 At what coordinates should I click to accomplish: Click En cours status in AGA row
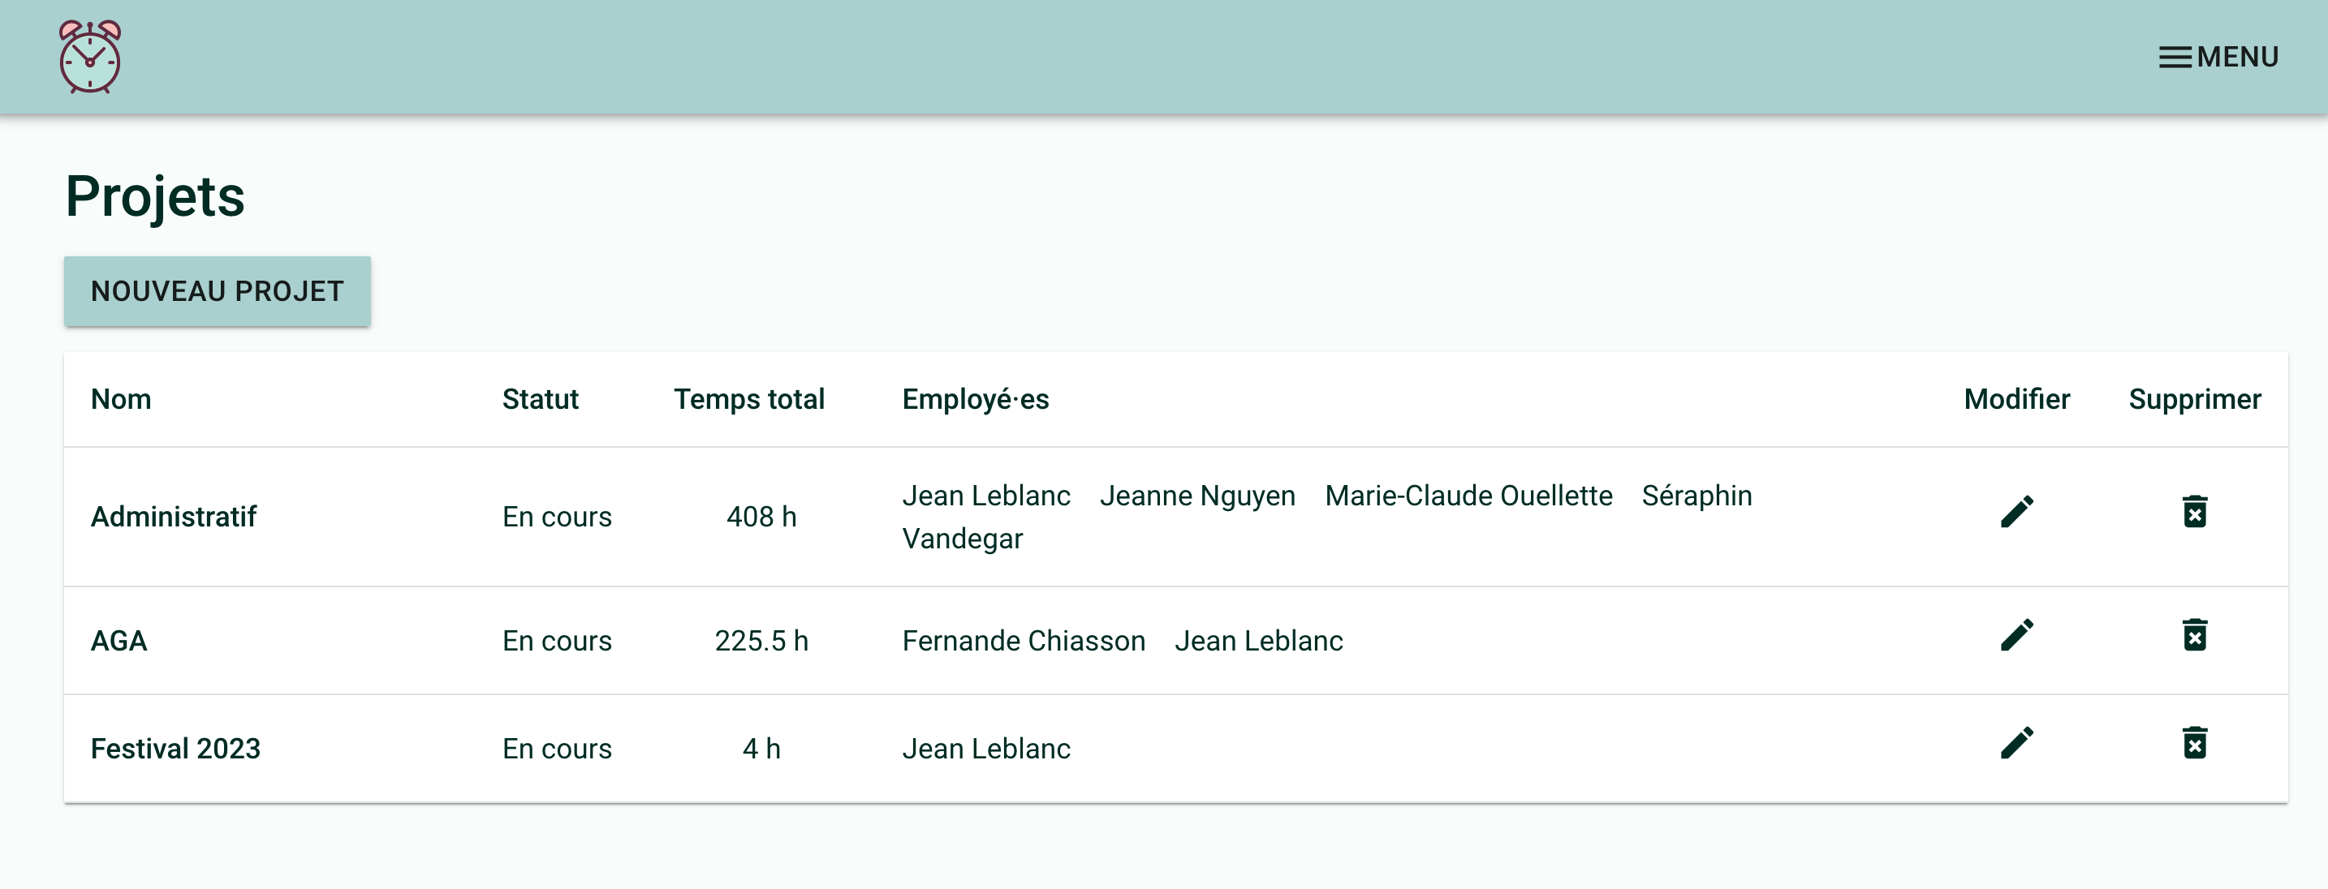pos(557,641)
